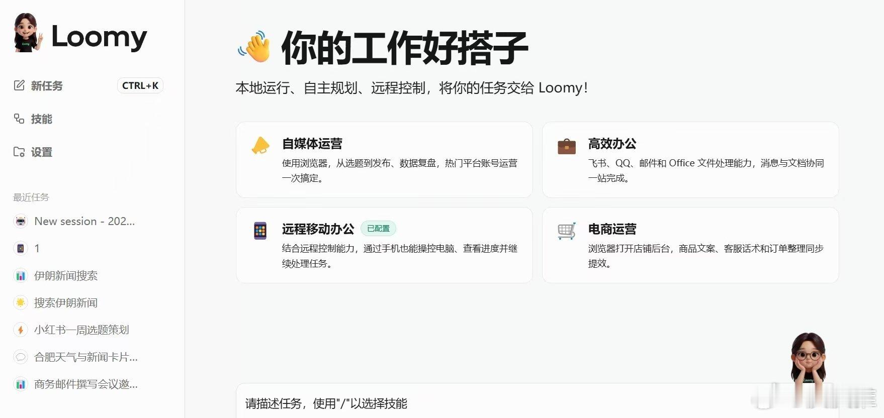Click the robot icon beside New session
The height and width of the screenshot is (418, 884).
21,221
